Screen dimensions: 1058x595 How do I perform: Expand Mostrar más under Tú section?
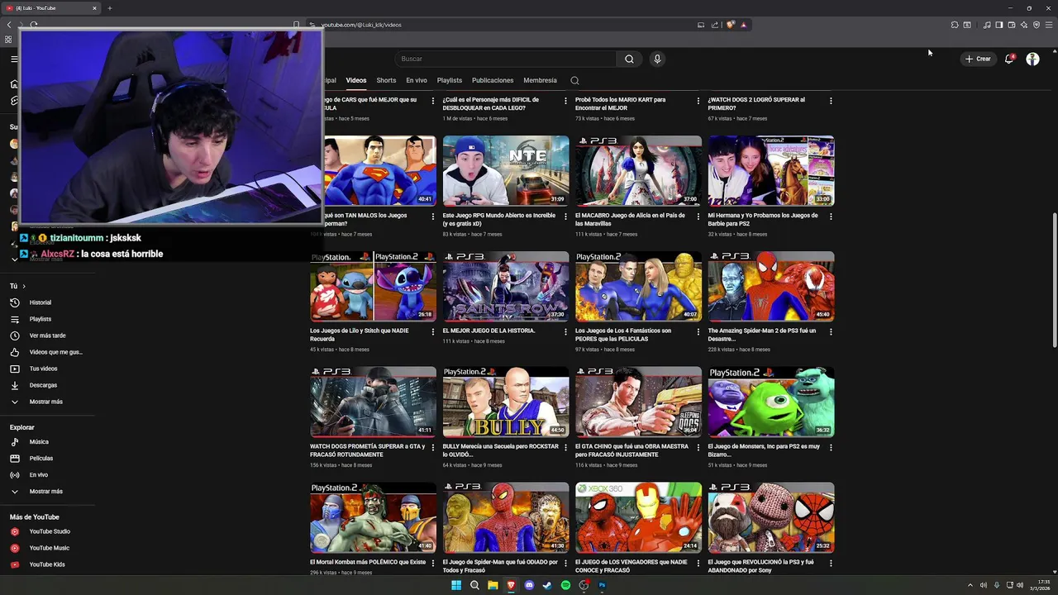tap(46, 402)
